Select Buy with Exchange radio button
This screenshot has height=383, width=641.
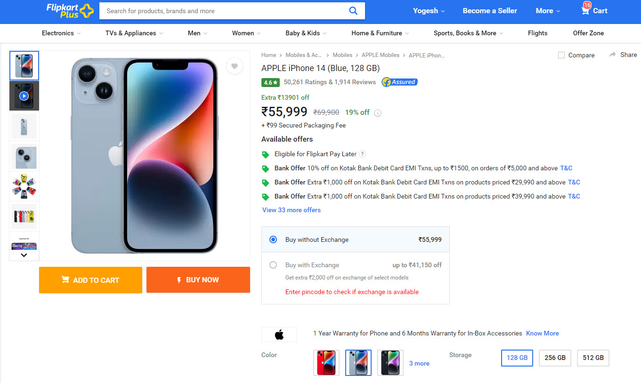[273, 265]
